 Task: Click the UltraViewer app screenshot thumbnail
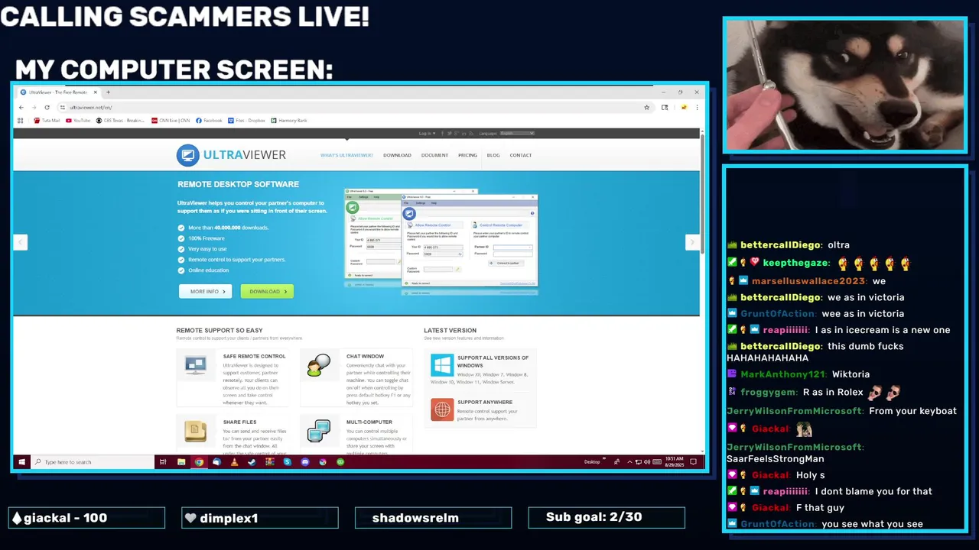pos(441,241)
